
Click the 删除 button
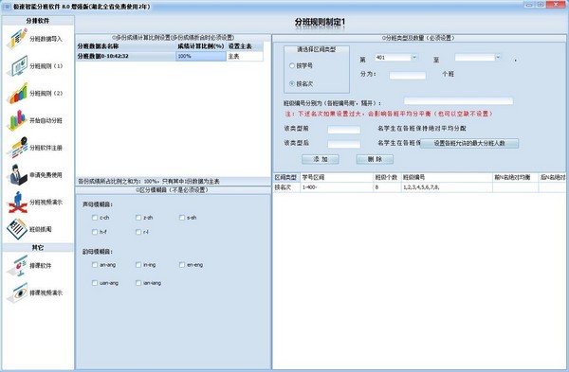[x=375, y=159]
